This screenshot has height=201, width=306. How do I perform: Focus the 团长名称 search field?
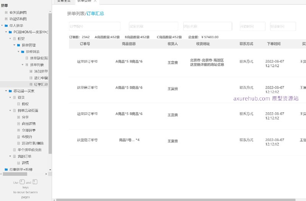[207, 26]
